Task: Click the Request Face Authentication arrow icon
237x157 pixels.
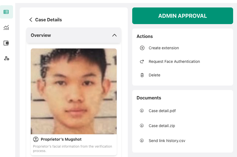Action: pyautogui.click(x=142, y=61)
